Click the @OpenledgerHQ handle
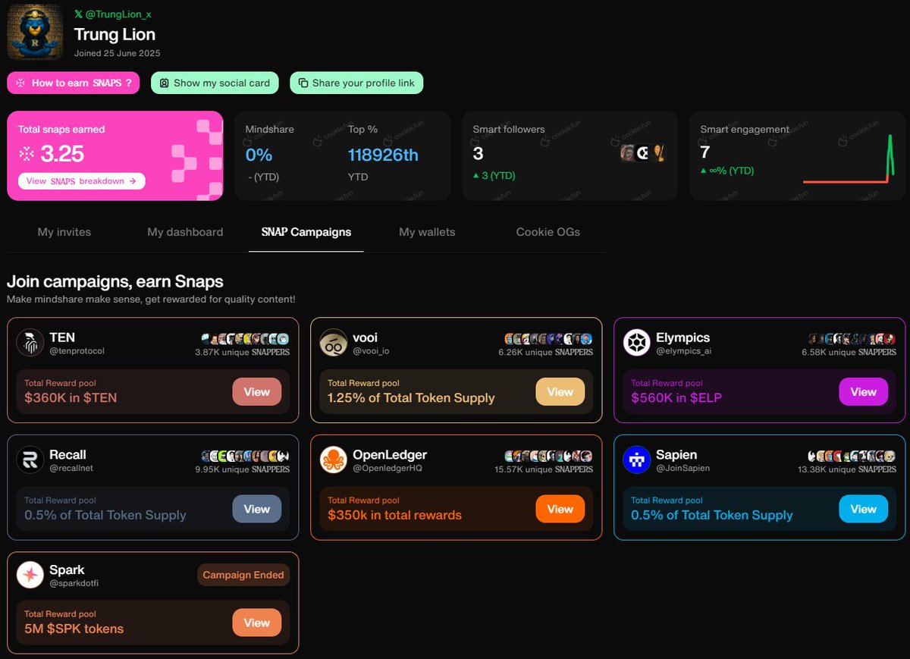This screenshot has height=659, width=910. tap(388, 468)
